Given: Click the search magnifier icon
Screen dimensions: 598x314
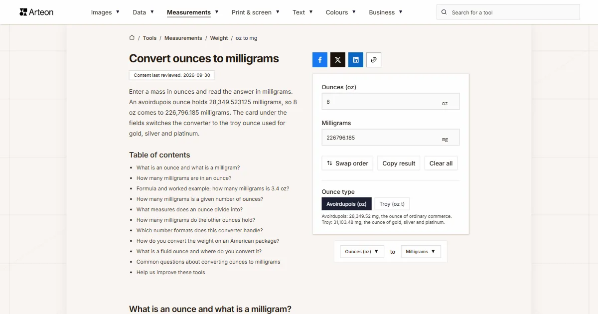Looking at the screenshot, I should tap(445, 12).
